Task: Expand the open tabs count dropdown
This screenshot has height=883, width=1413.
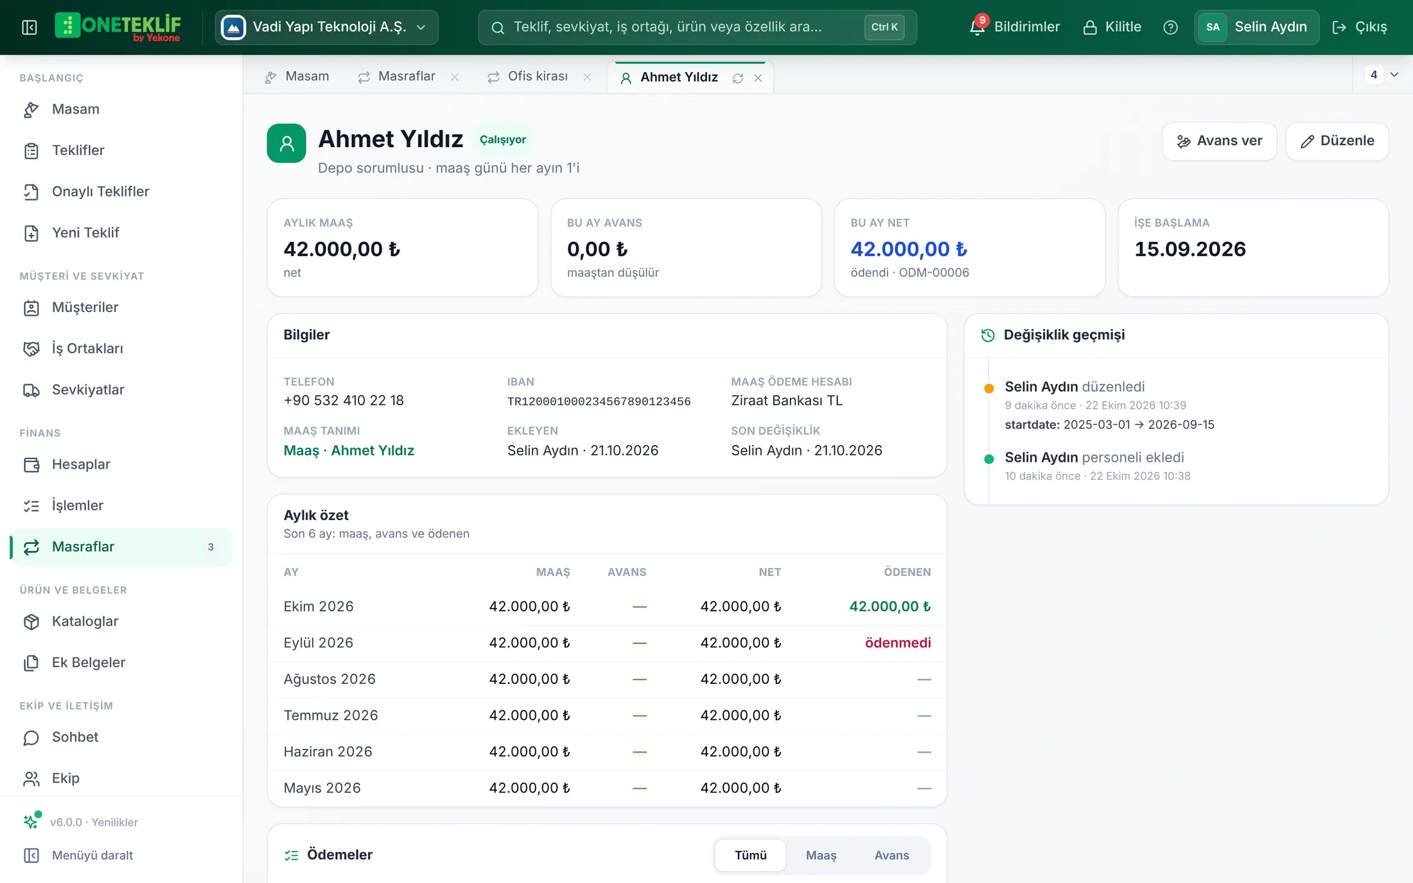Action: click(1382, 74)
